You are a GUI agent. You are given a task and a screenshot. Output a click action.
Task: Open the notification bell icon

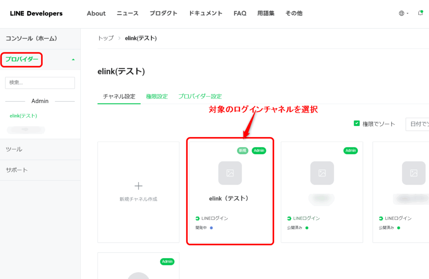click(x=421, y=13)
